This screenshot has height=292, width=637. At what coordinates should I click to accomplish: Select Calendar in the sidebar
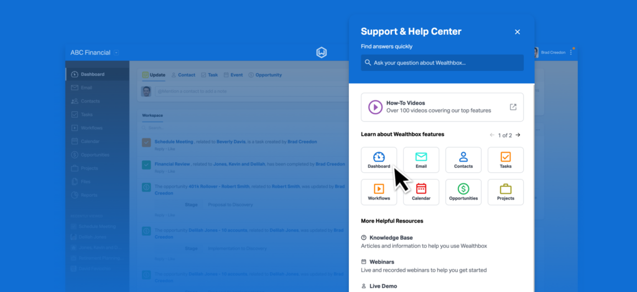98,141
